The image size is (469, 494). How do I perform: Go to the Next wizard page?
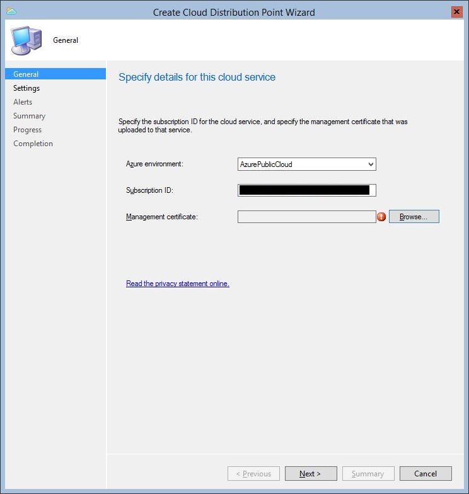311,474
